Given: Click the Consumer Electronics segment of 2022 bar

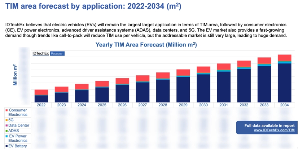Looking at the screenshot, I should [x=41, y=92].
